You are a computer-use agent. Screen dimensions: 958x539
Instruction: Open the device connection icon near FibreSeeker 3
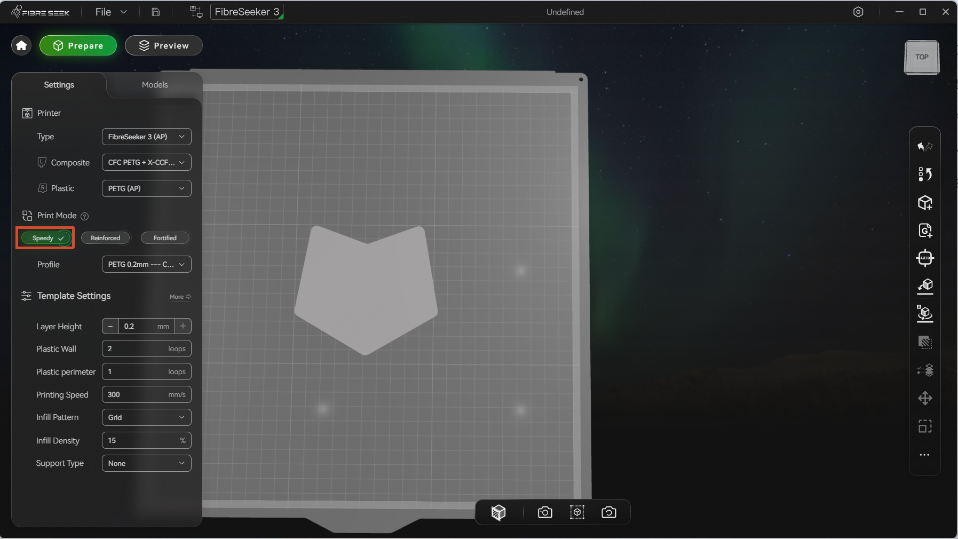196,12
